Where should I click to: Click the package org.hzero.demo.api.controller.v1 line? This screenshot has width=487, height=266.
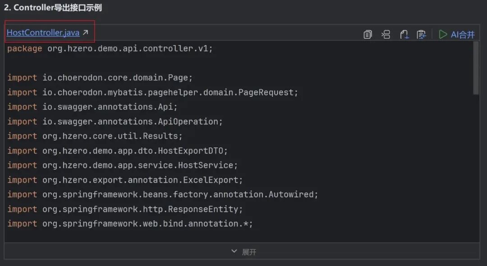(110, 49)
